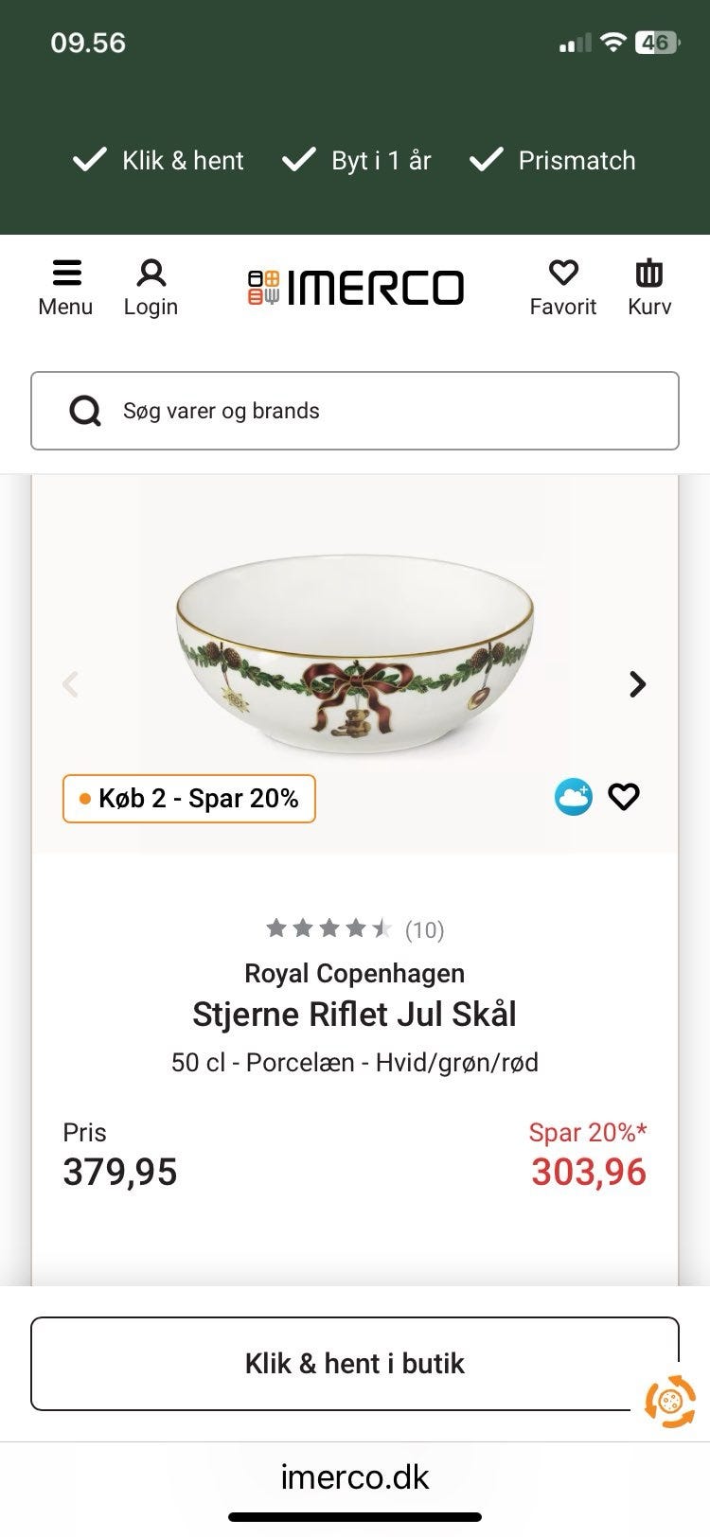Open the Stjerne Riflet Jul Skål title
The width and height of the screenshot is (710, 1537).
[x=354, y=1015]
